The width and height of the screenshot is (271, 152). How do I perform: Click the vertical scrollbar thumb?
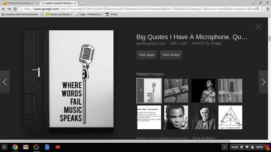[269, 38]
